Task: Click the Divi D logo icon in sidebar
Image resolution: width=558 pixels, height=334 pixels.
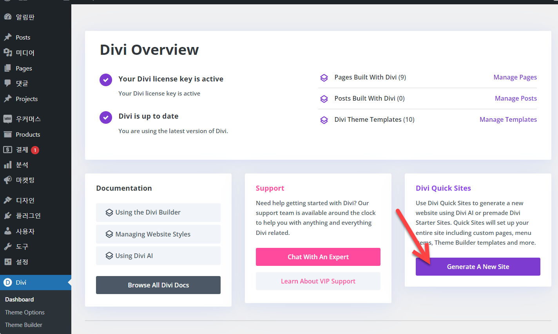Action: (x=8, y=282)
